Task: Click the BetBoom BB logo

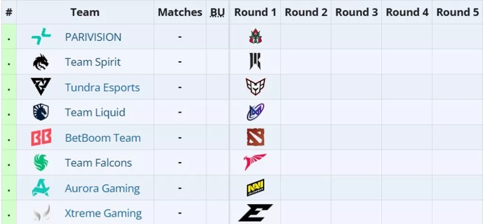Action: click(41, 137)
